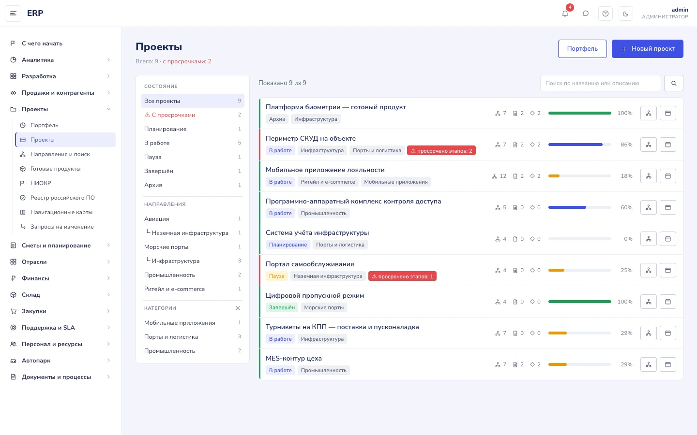Open calendar icon for Периметр СКУД project

click(668, 145)
